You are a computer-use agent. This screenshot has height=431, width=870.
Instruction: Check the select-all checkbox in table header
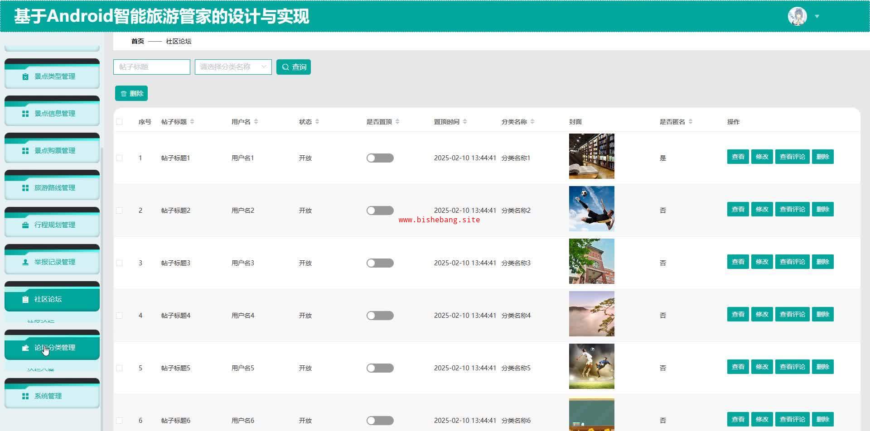point(119,122)
